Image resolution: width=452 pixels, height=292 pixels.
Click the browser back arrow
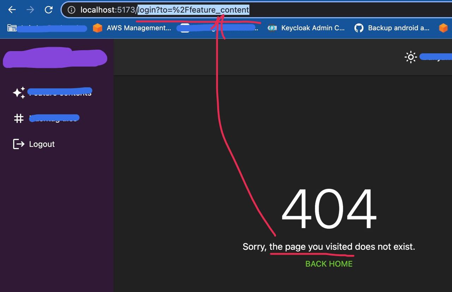coord(12,10)
